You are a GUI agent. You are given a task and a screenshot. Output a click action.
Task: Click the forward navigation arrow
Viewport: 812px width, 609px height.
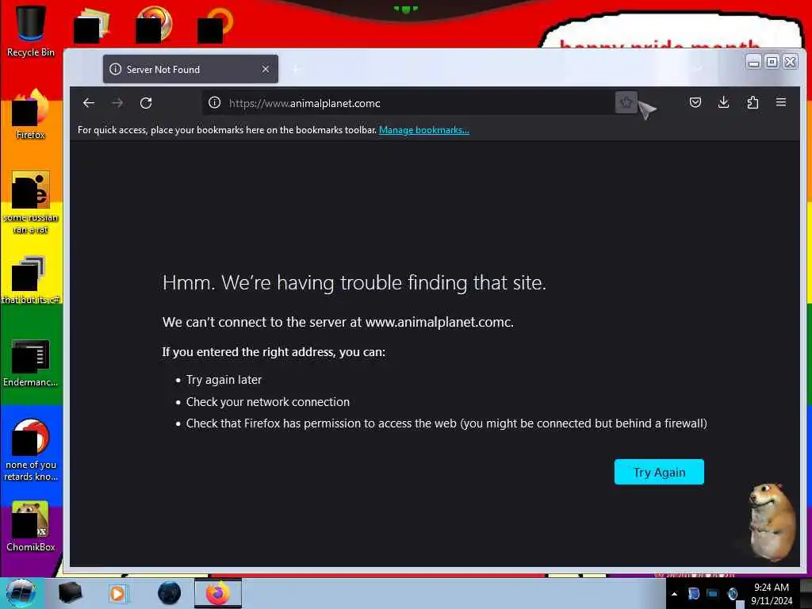(117, 103)
